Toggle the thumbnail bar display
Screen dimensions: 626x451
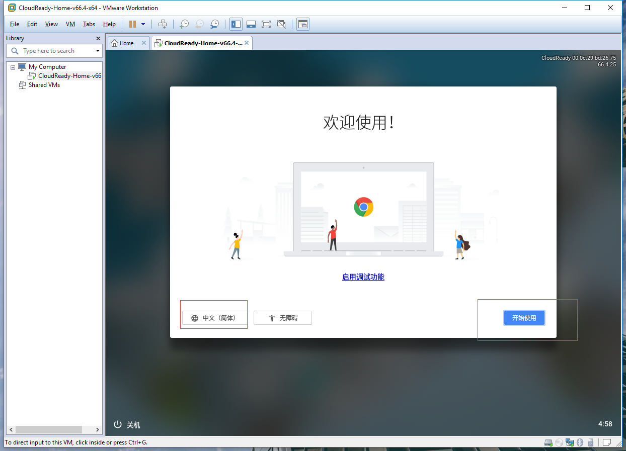pos(251,24)
